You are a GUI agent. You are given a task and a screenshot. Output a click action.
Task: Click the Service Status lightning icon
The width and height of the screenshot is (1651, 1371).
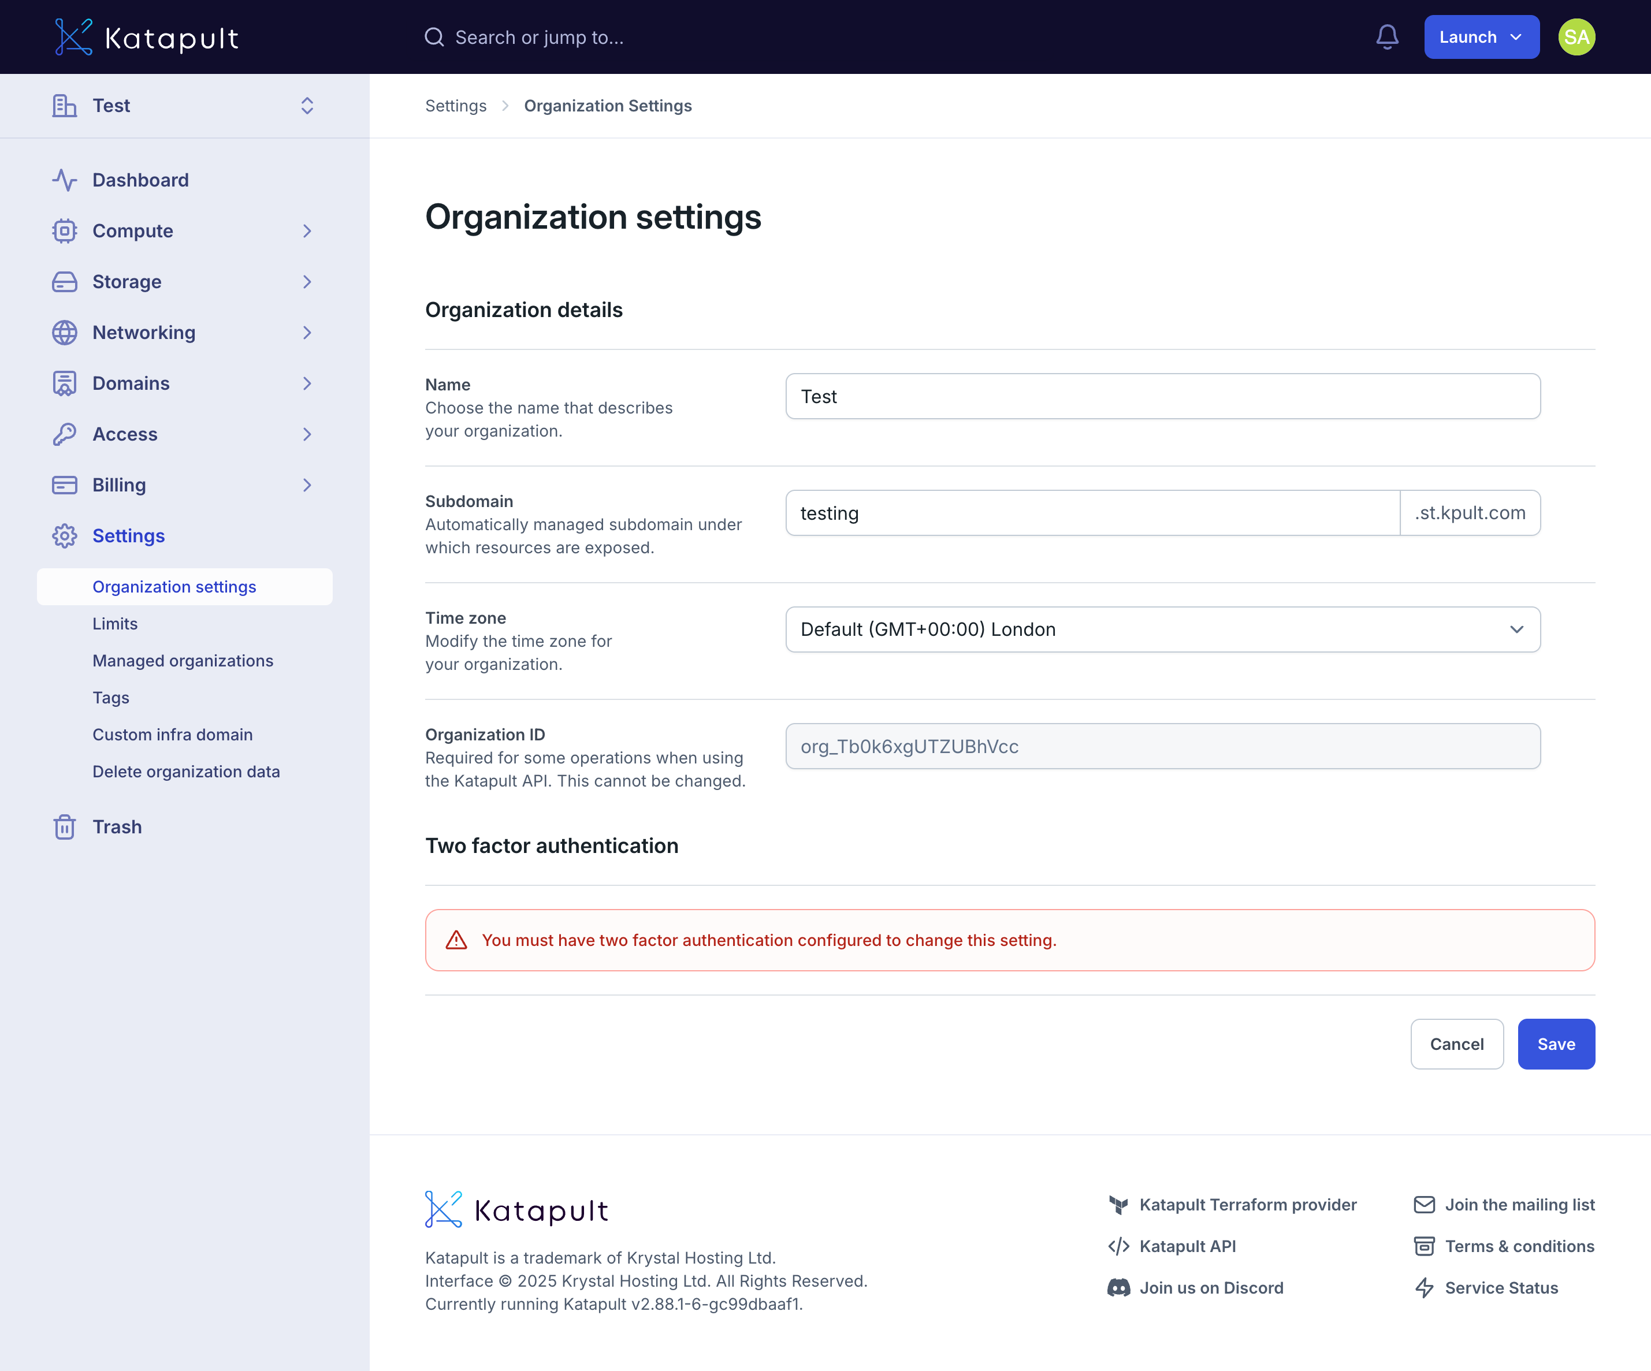pos(1424,1288)
